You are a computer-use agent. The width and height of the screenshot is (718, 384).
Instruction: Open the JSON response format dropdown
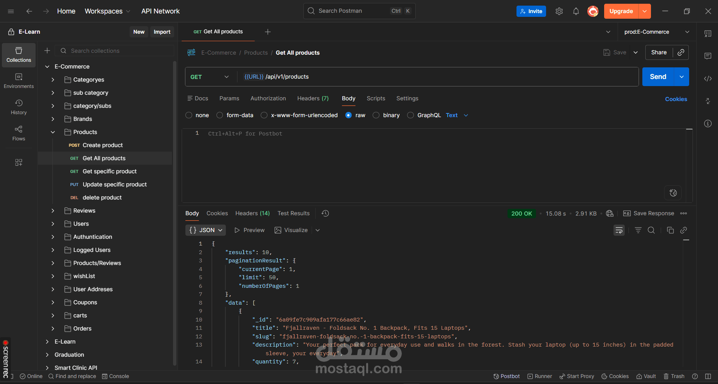tap(206, 230)
